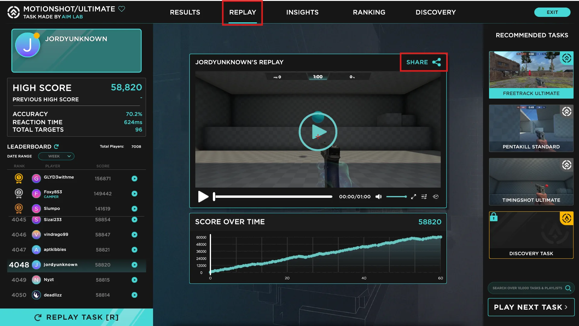The width and height of the screenshot is (579, 326).
Task: Expand the Play Next Task chevron
Action: coord(566,307)
